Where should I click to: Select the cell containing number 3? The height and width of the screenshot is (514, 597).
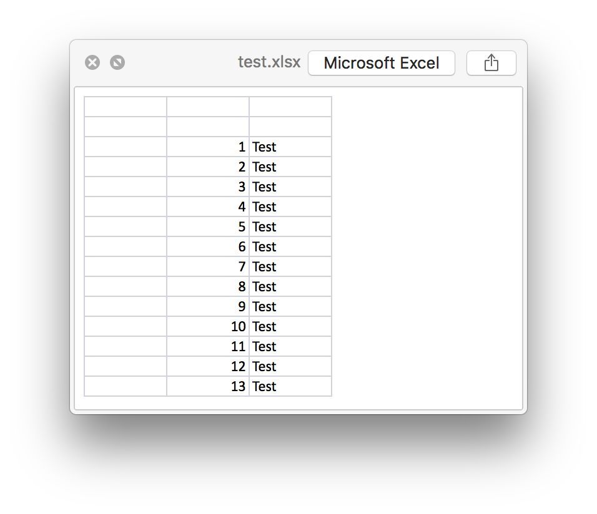tap(208, 187)
